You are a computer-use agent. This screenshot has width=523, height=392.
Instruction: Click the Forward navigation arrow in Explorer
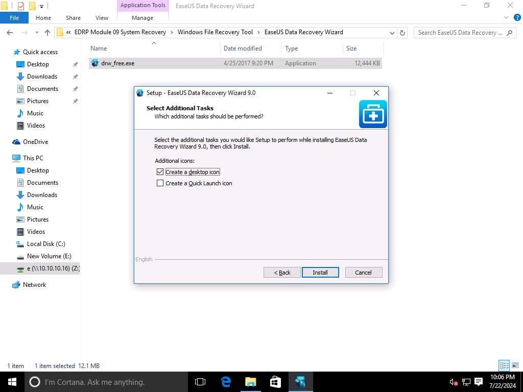25,32
